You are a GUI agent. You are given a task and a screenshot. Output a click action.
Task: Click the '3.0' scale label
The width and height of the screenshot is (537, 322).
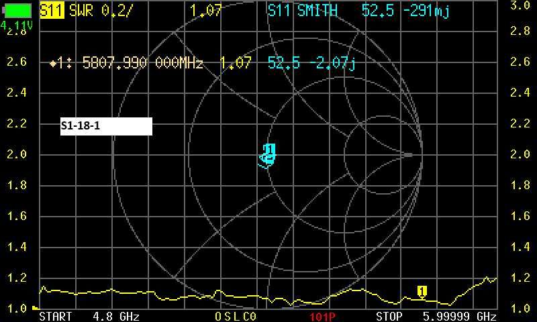tap(520, 6)
